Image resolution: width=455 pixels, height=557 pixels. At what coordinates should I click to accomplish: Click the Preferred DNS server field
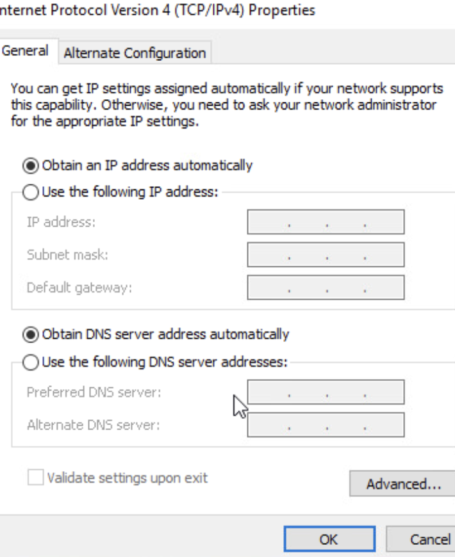pos(326,392)
